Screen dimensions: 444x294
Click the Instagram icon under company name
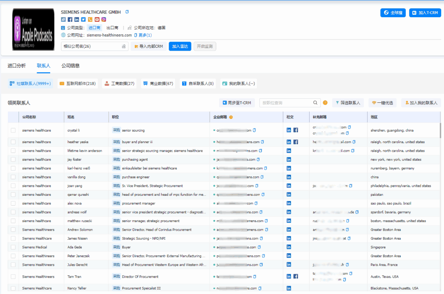(104, 19)
